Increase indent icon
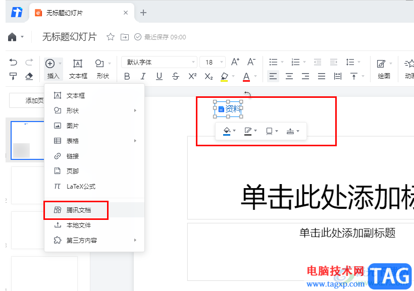Viewport: 414px width, 291px height. (334, 62)
